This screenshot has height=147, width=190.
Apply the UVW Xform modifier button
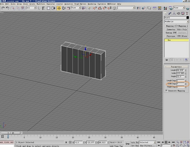(182, 36)
